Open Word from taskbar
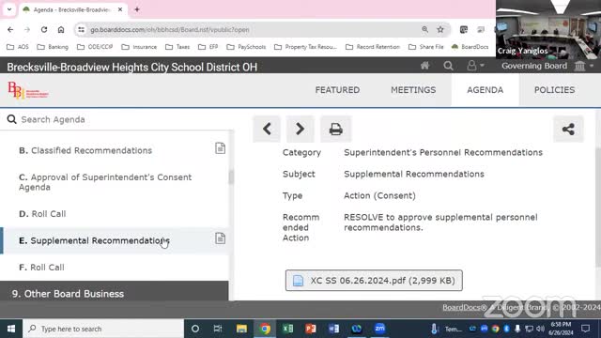 tap(334, 329)
